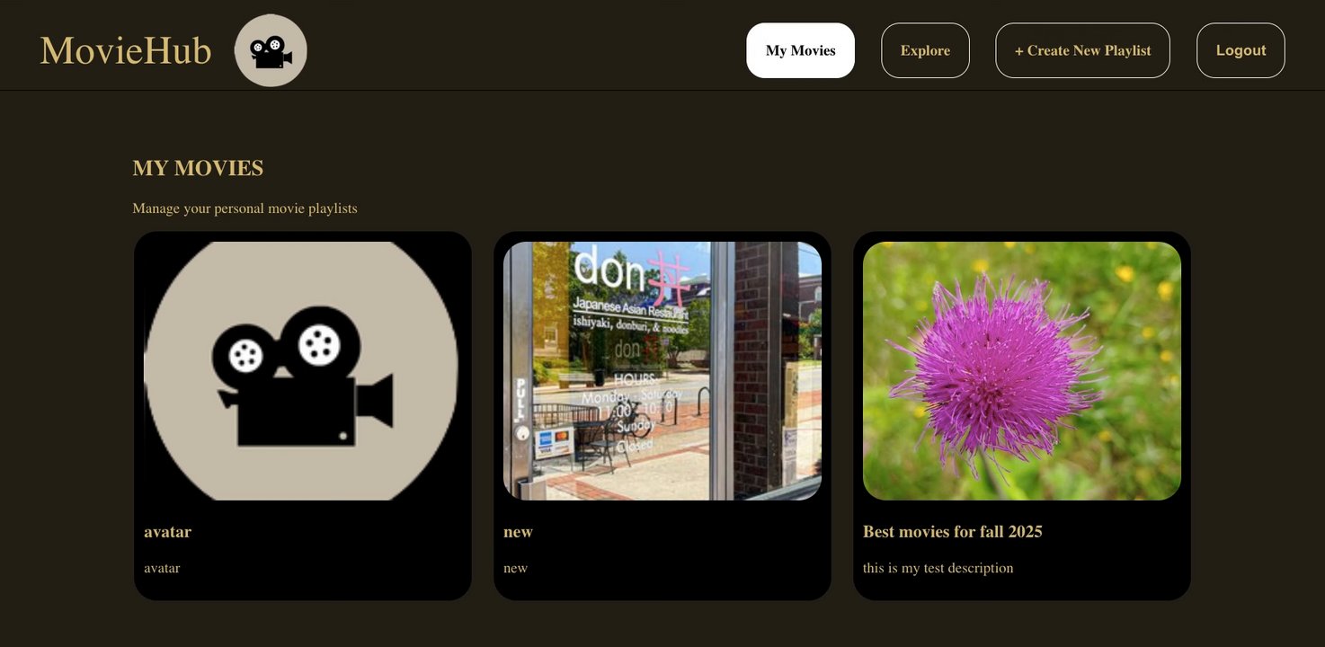Open 'Best movies for fall 2025' title
The image size is (1325, 647).
(x=952, y=531)
